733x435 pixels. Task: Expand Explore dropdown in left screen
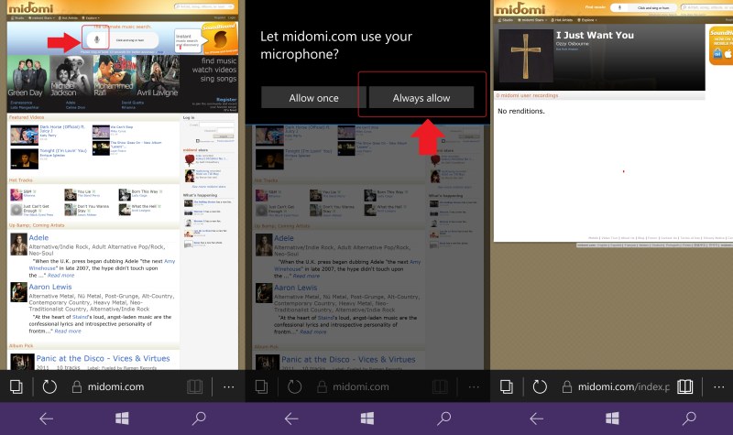pos(91,17)
